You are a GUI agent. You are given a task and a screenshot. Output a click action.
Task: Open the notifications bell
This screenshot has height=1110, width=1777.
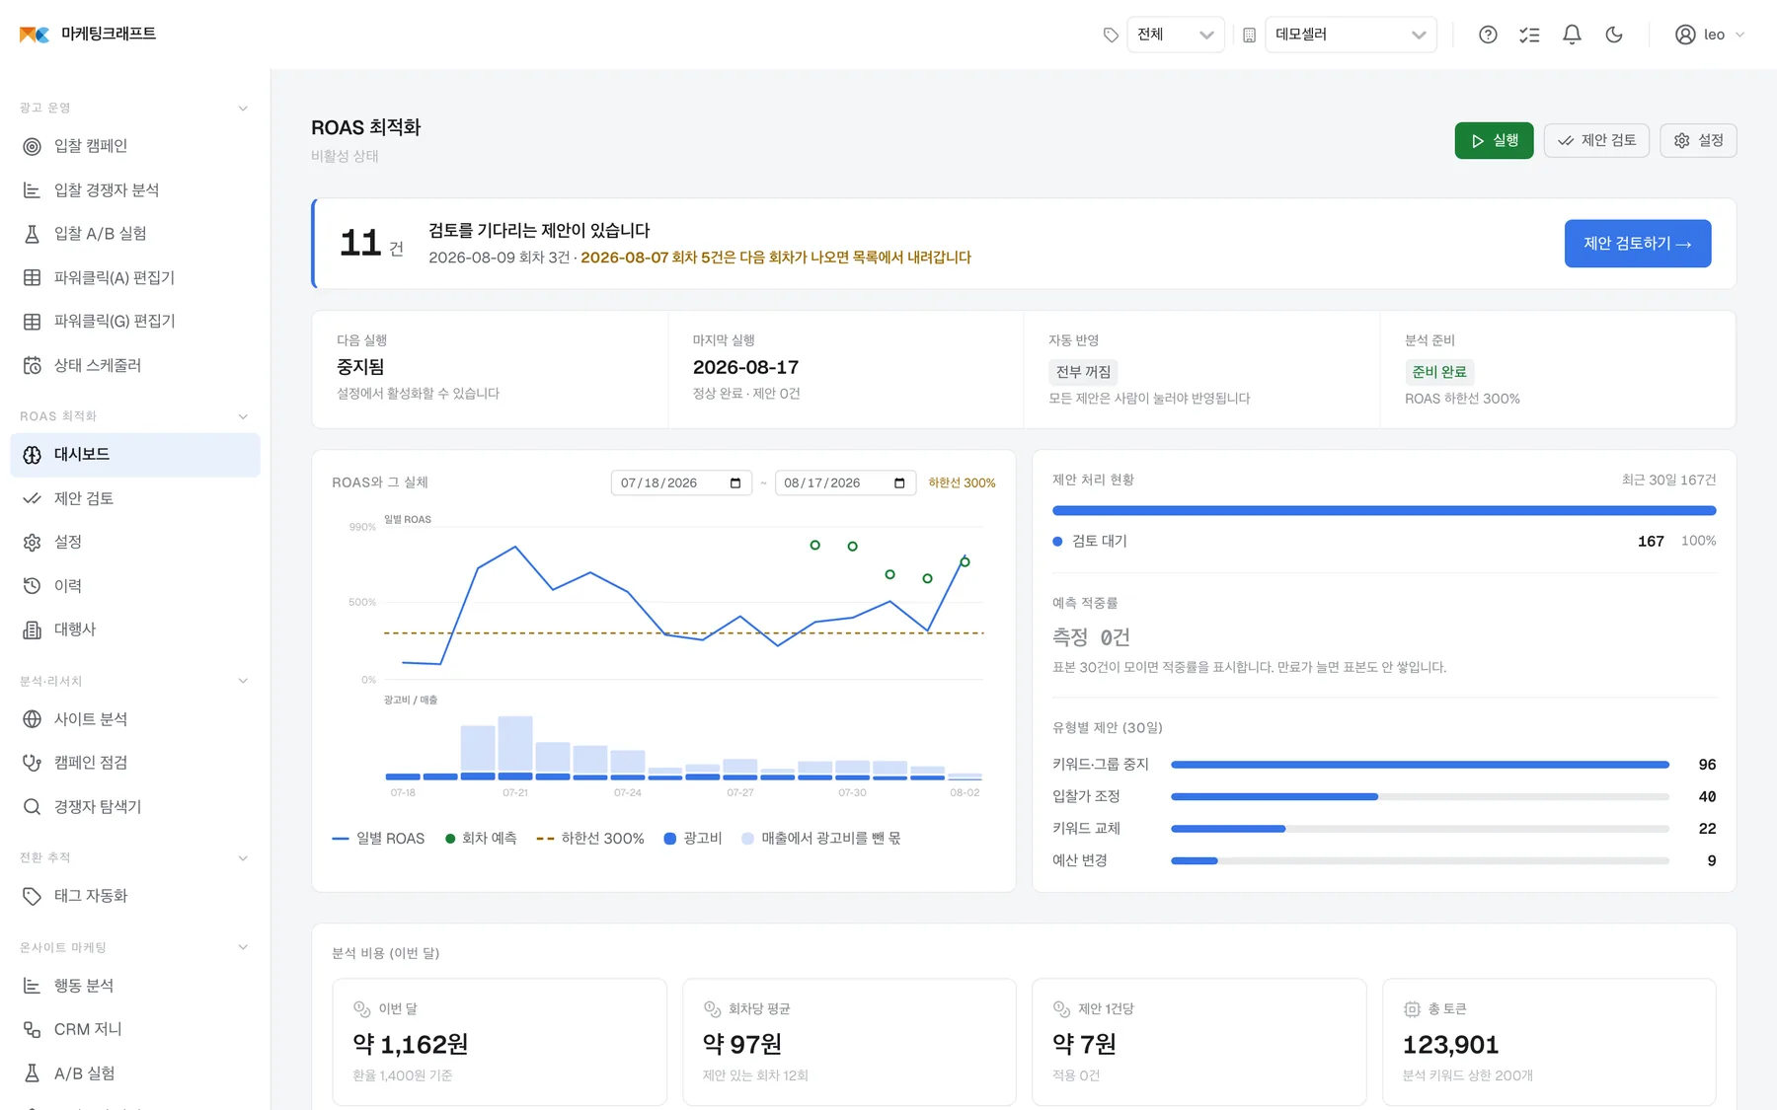pos(1572,35)
